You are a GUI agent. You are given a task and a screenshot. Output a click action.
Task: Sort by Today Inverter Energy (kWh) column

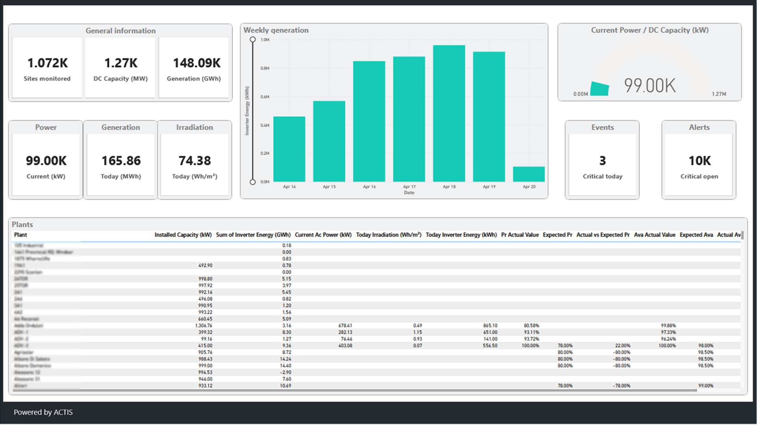pyautogui.click(x=461, y=235)
